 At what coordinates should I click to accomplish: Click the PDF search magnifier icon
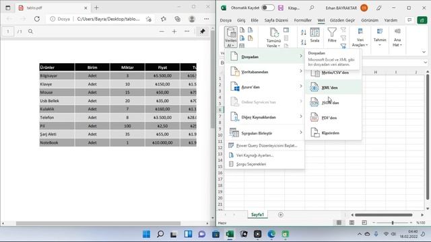[x=30, y=32]
